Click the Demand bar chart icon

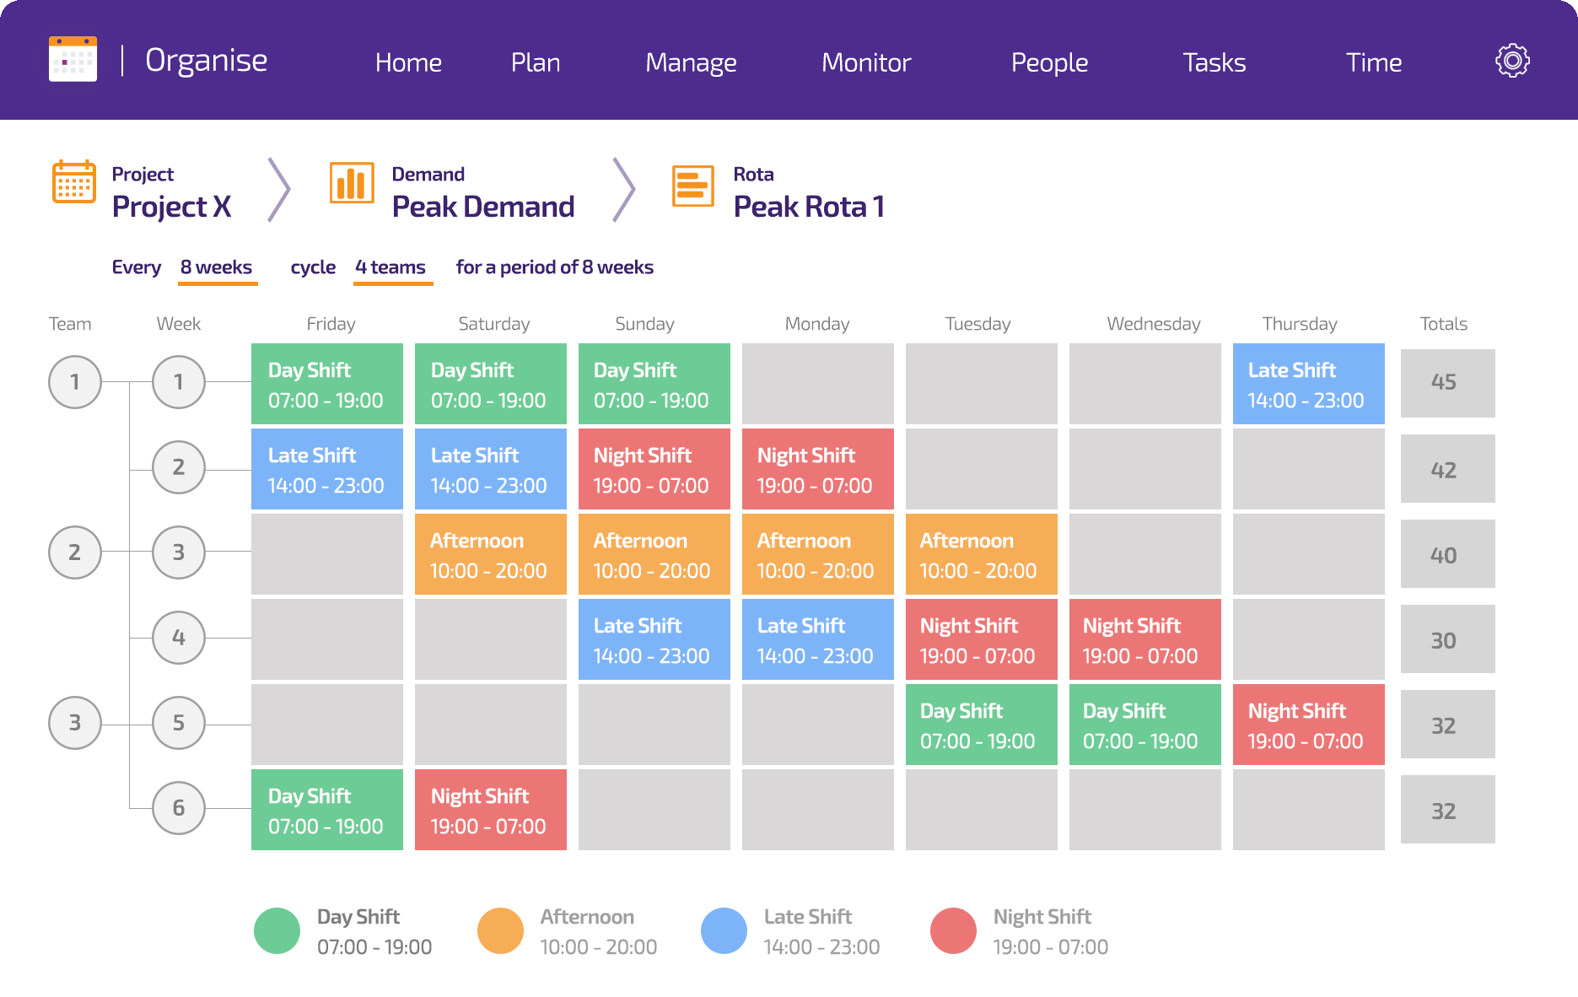352,183
